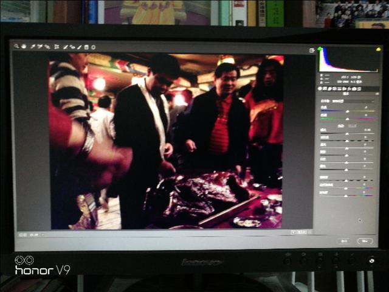Select the Targeted Adjustment tool
Screen dimensions: 389x292
[x=47, y=47]
